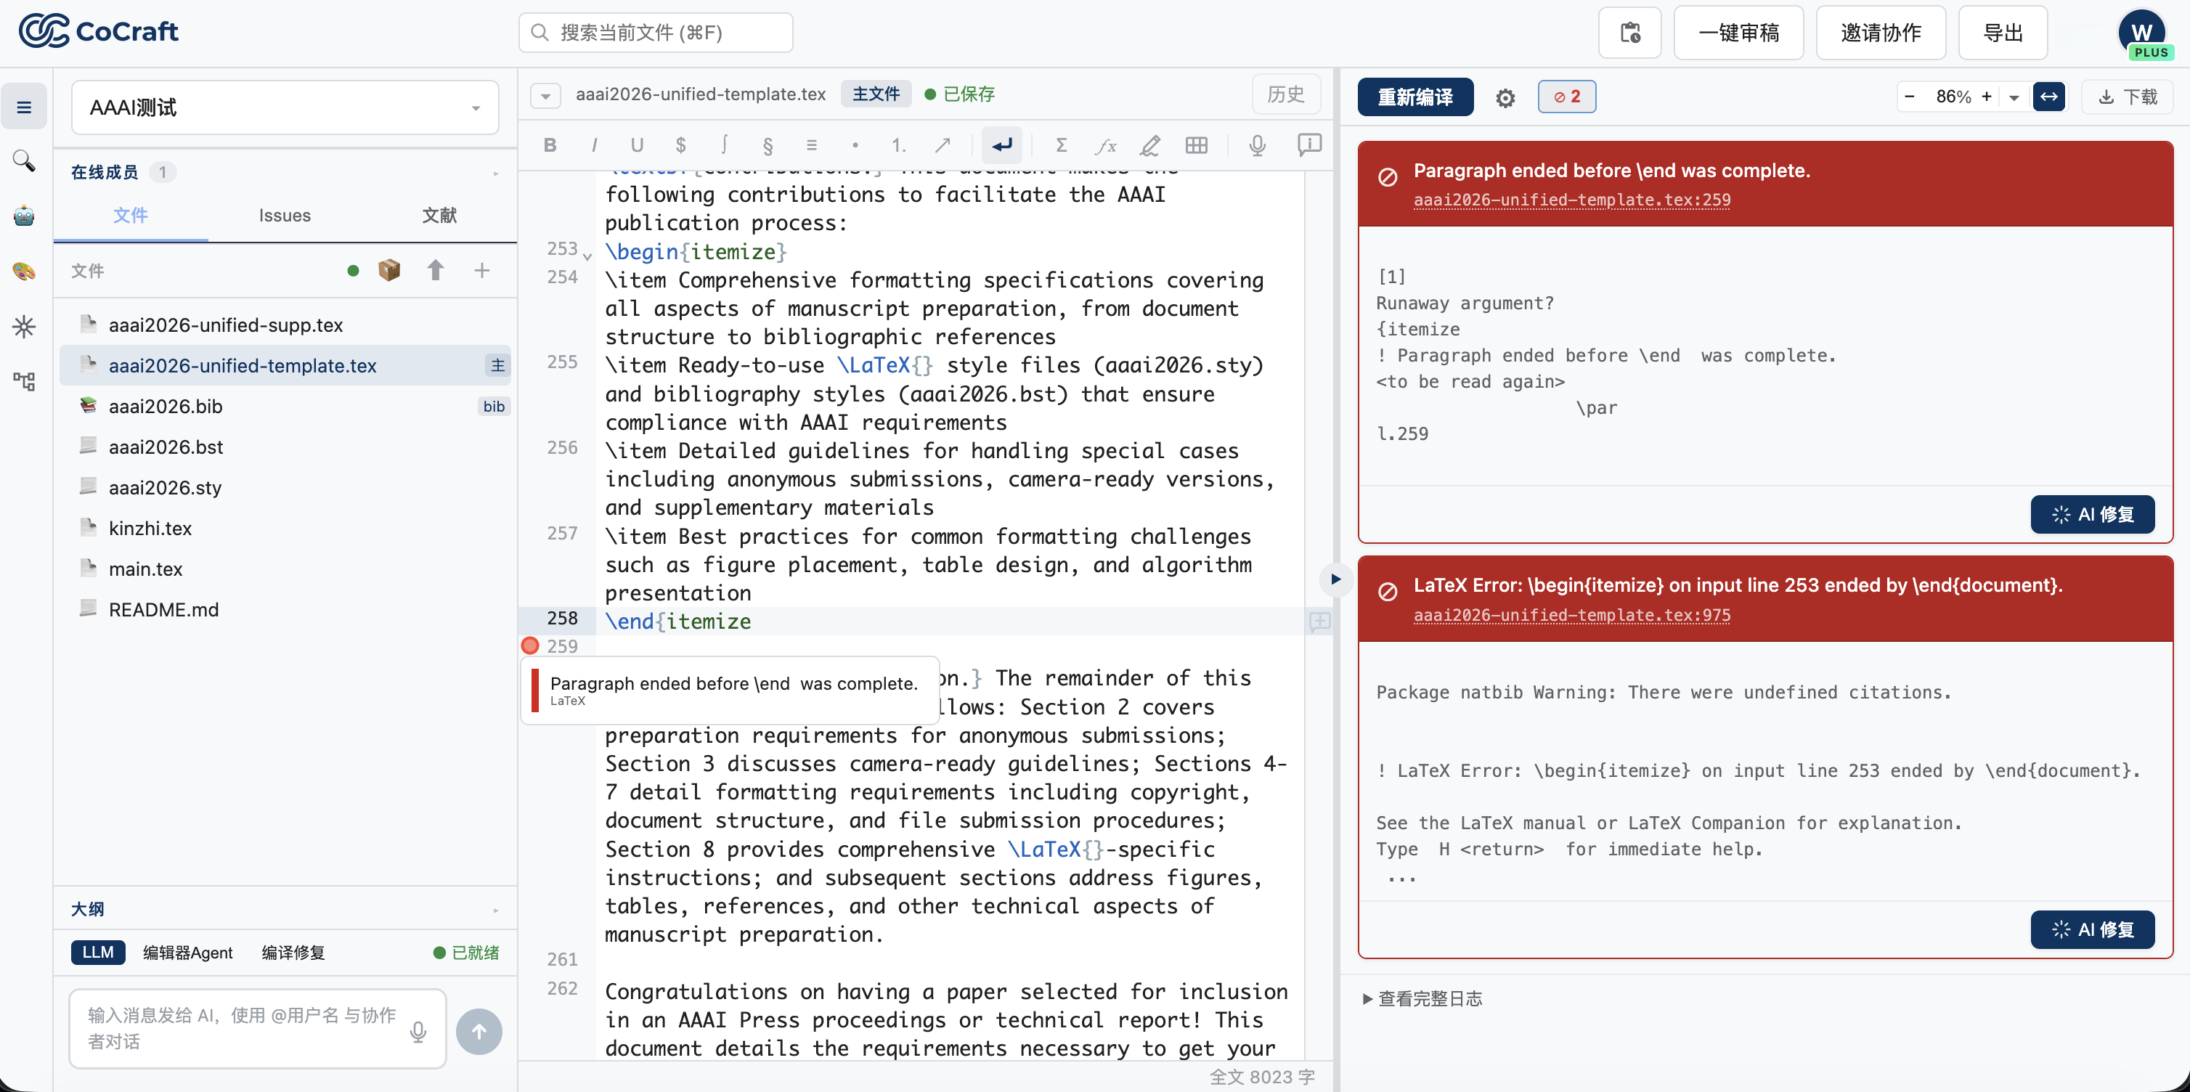This screenshot has height=1092, width=2190.
Task: Select the LLM tab
Action: click(x=98, y=952)
